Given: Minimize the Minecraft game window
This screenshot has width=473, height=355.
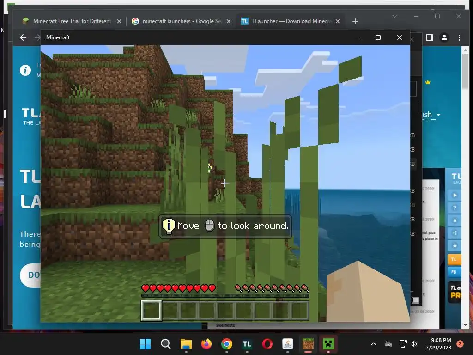Looking at the screenshot, I should [357, 37].
